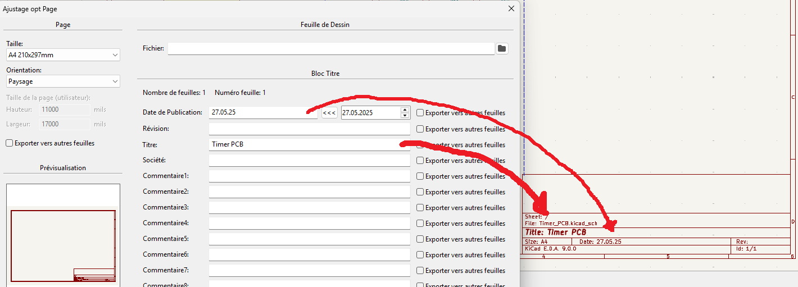
Task: Open the Orientation Paysage dropdown
Action: 63,81
